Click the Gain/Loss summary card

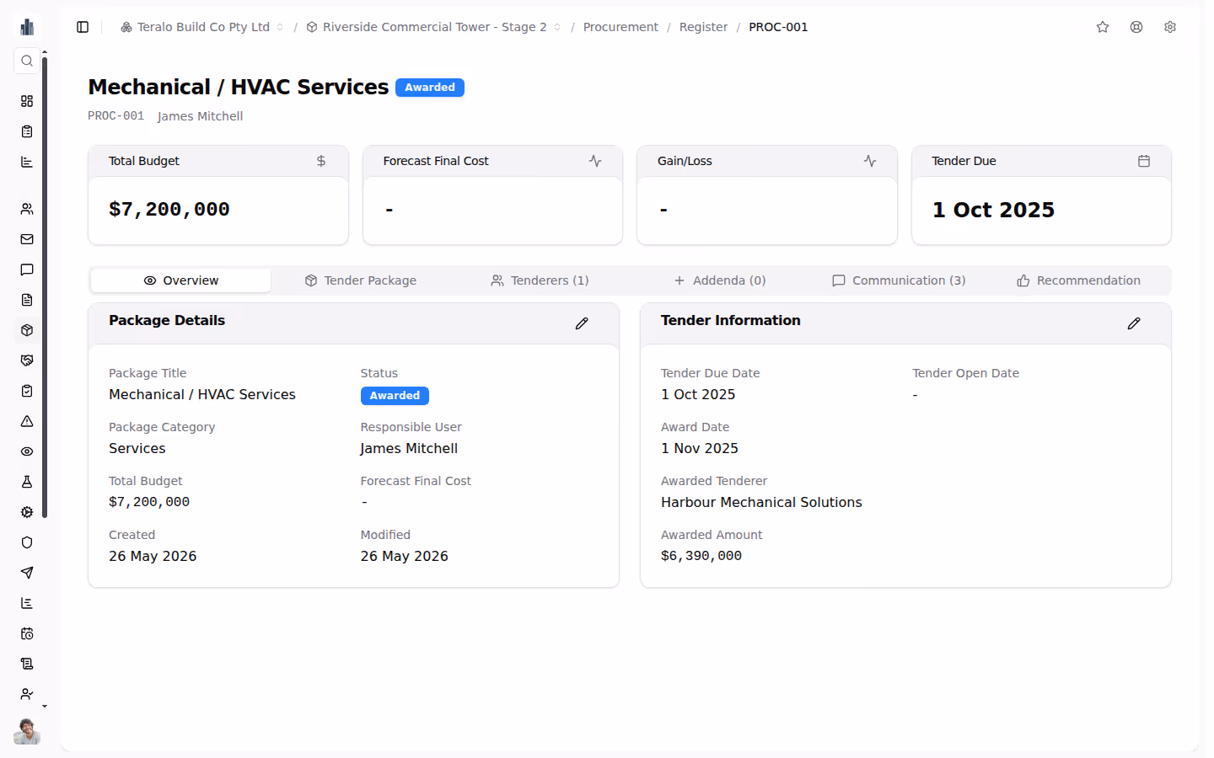(767, 195)
